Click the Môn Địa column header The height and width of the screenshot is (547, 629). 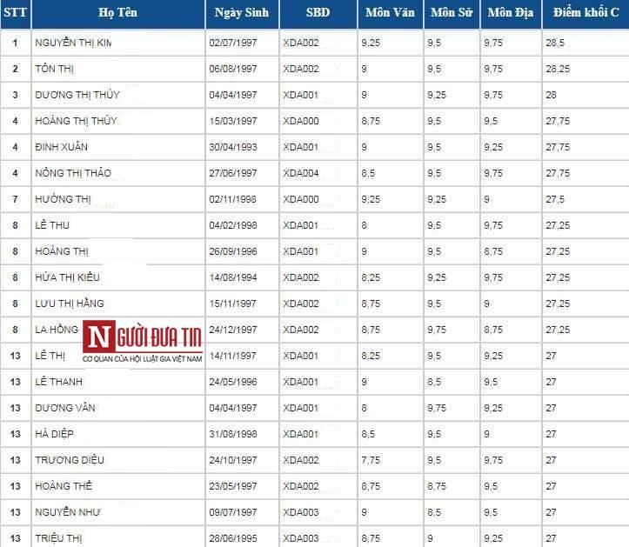[x=509, y=14]
